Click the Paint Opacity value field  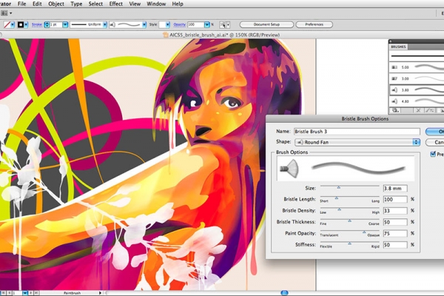[x=395, y=233]
